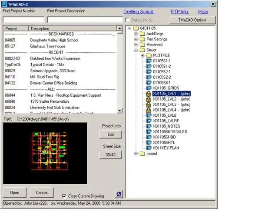Image resolution: width=278 pixels, height=209 pixels.
Task: Click project list scrollbar down arrow
Action: 120,110
